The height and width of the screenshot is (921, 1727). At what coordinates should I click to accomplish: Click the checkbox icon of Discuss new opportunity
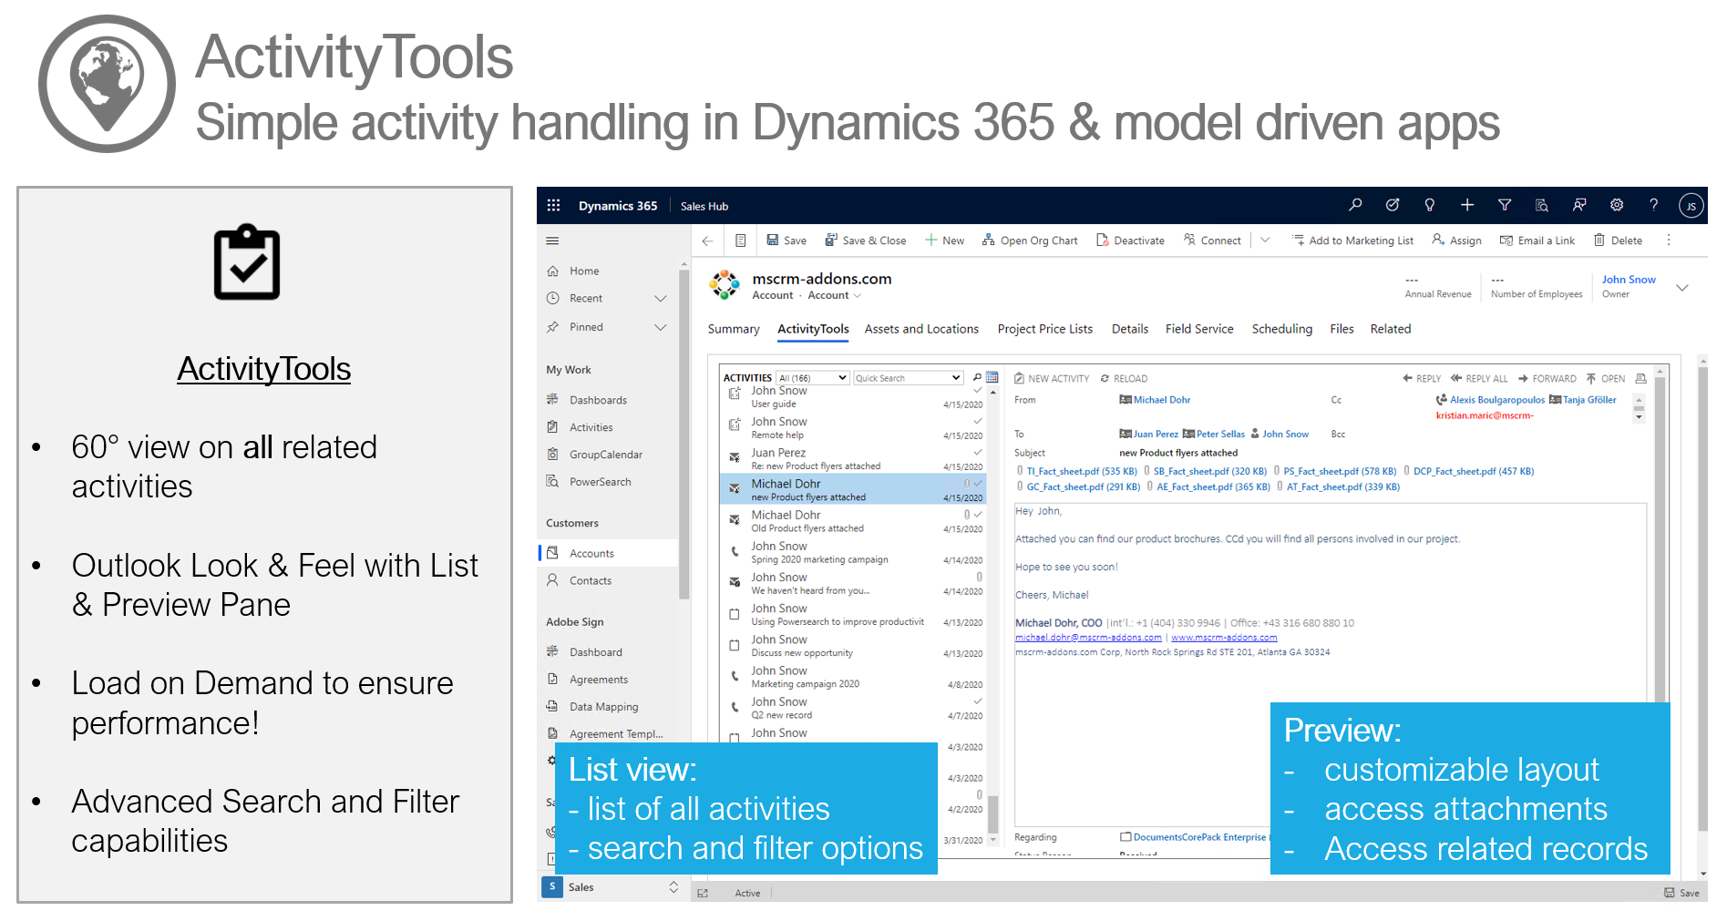pyautogui.click(x=735, y=646)
